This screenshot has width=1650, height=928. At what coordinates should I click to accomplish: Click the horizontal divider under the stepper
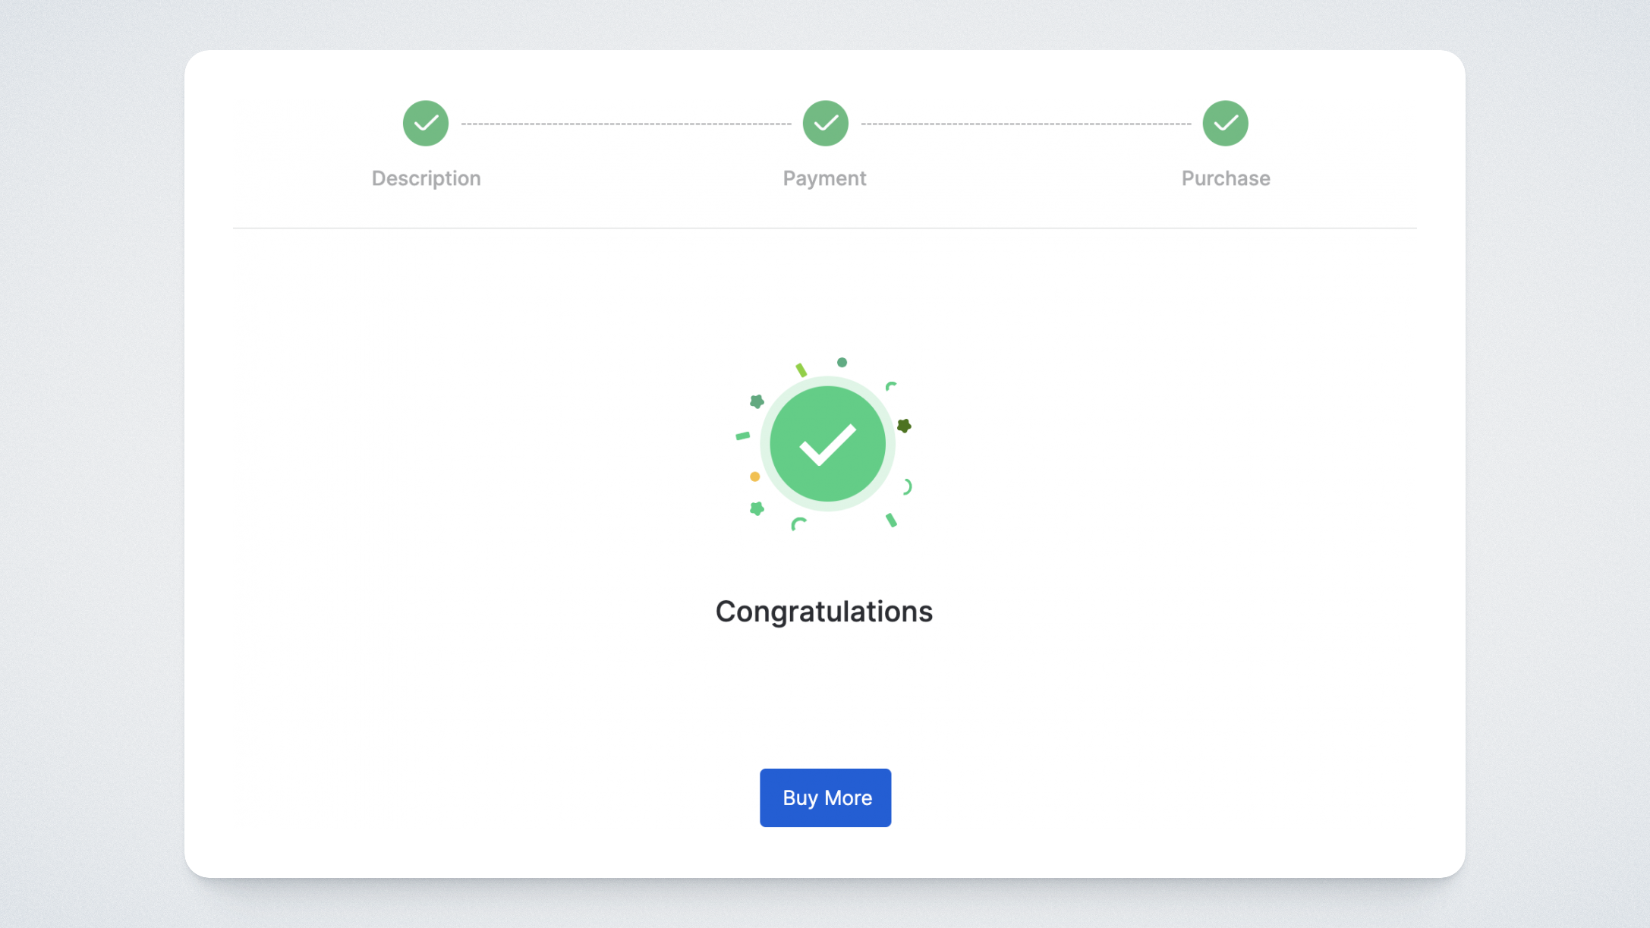tap(824, 228)
